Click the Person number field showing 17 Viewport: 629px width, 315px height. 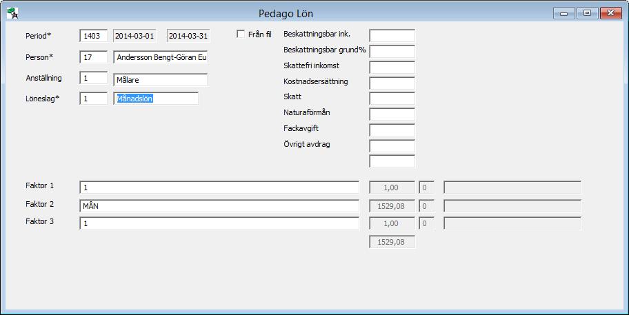[x=94, y=57]
